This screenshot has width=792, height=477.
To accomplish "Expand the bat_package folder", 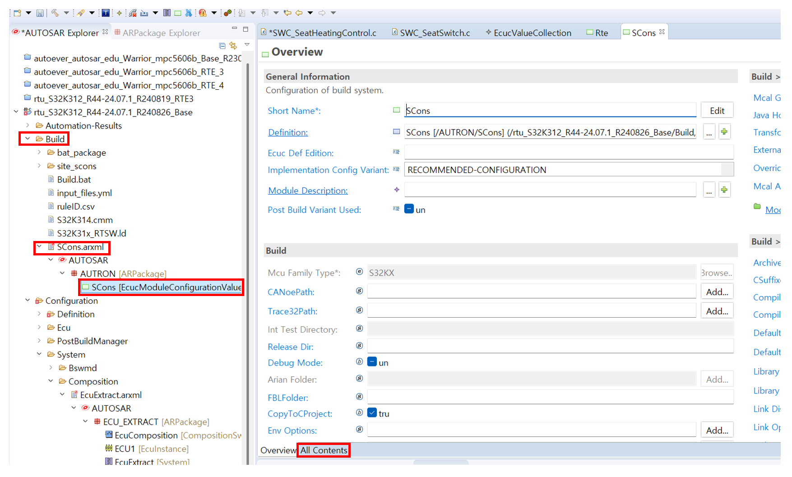I will tap(39, 153).
